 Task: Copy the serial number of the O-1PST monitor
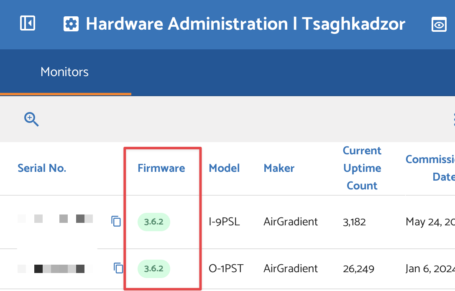(x=119, y=268)
